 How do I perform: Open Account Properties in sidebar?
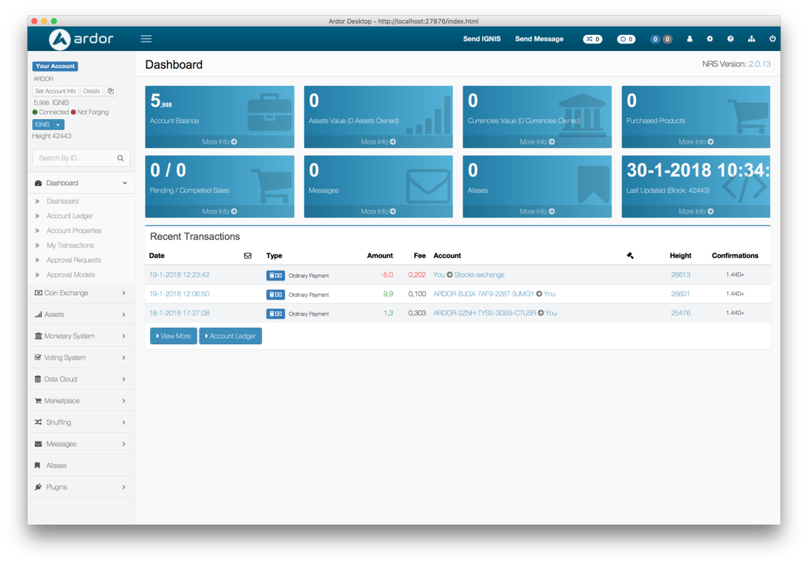[74, 231]
